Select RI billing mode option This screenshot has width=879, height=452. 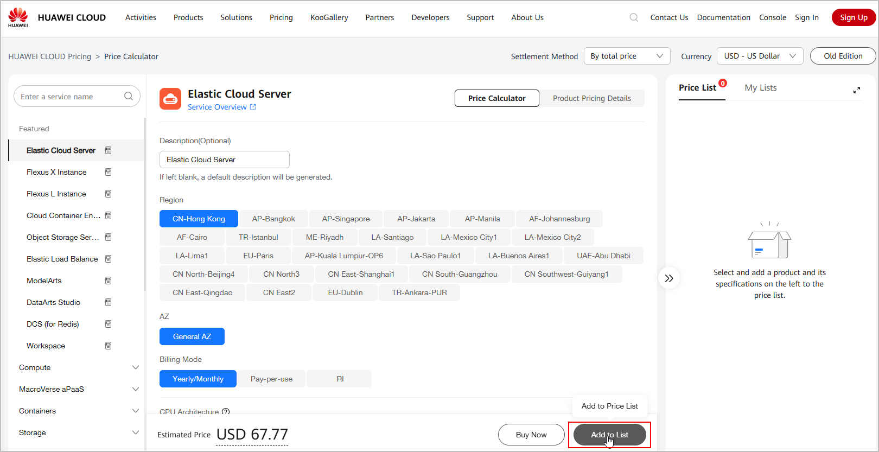pos(340,379)
